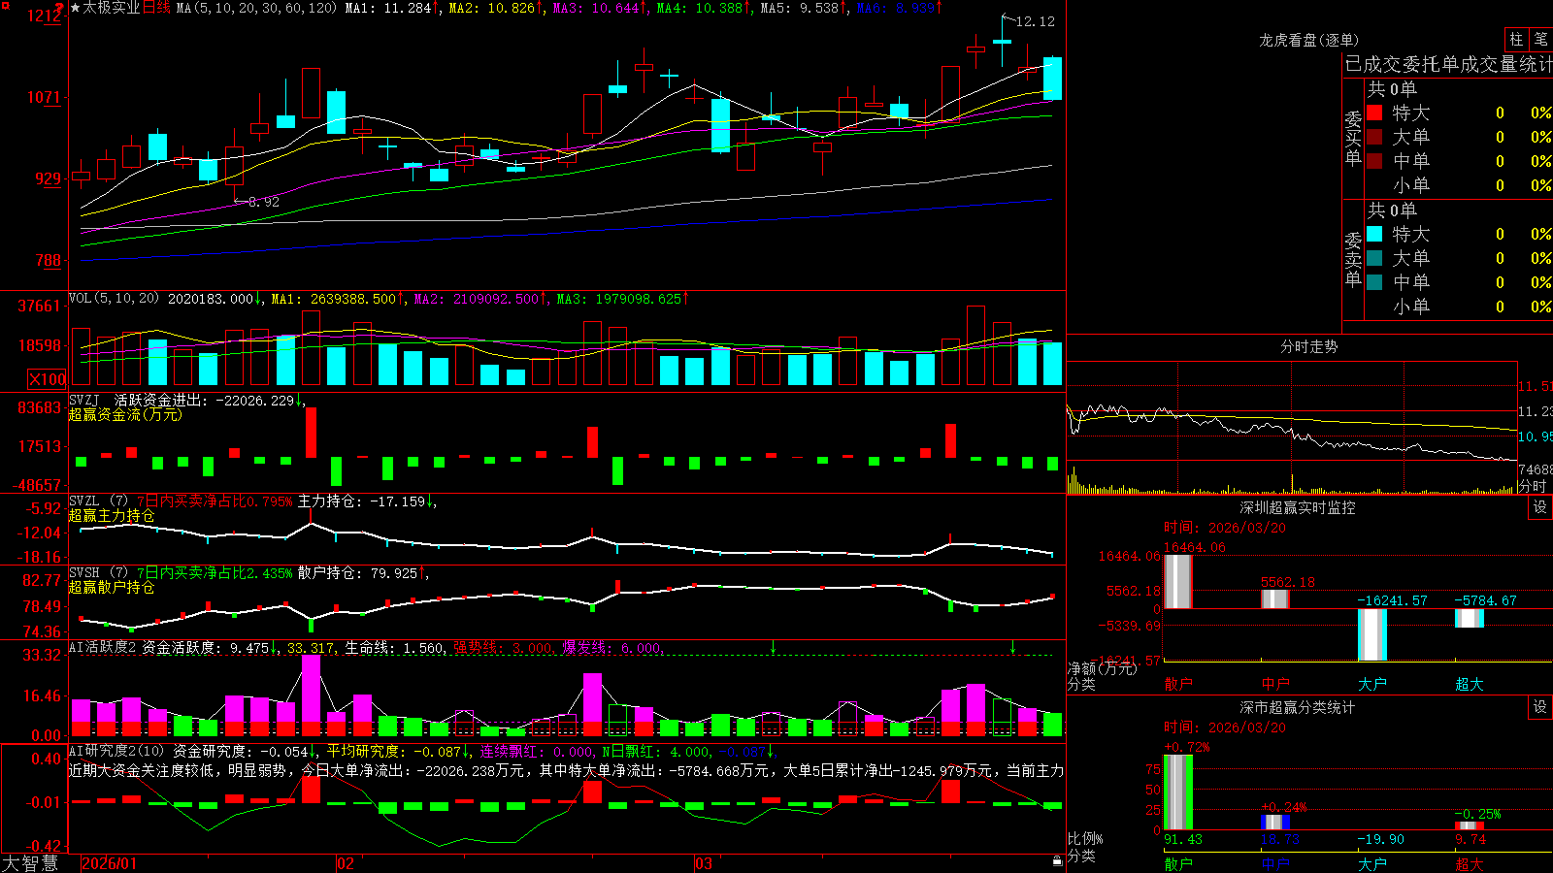Click the 深圳超赢实时监控 panel title
The height and width of the screenshot is (873, 1553).
click(x=1297, y=507)
